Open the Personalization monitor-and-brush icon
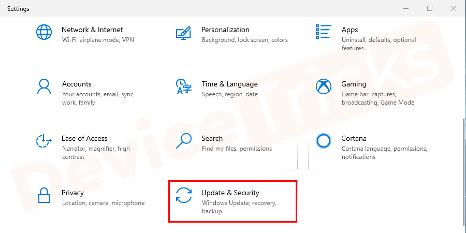This screenshot has height=233, width=466. coord(184,32)
